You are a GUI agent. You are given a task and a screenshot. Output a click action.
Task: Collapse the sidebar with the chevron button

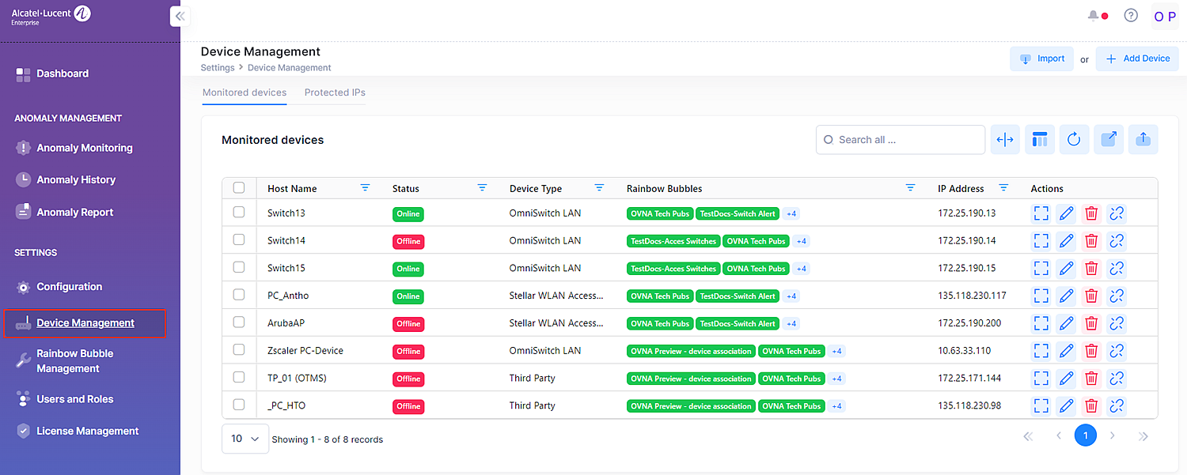pyautogui.click(x=180, y=16)
